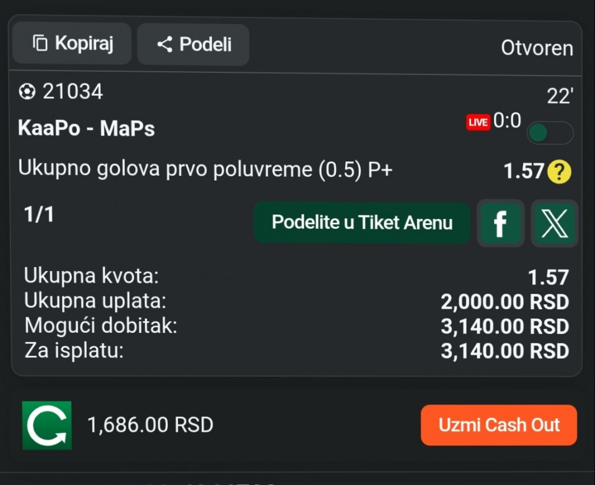Share ticket on Facebook
595x485 pixels.
[501, 223]
